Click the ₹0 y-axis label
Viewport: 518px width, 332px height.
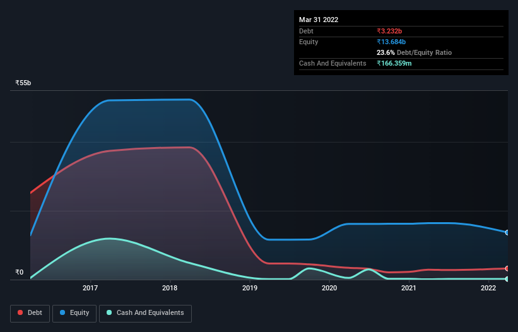pos(20,272)
